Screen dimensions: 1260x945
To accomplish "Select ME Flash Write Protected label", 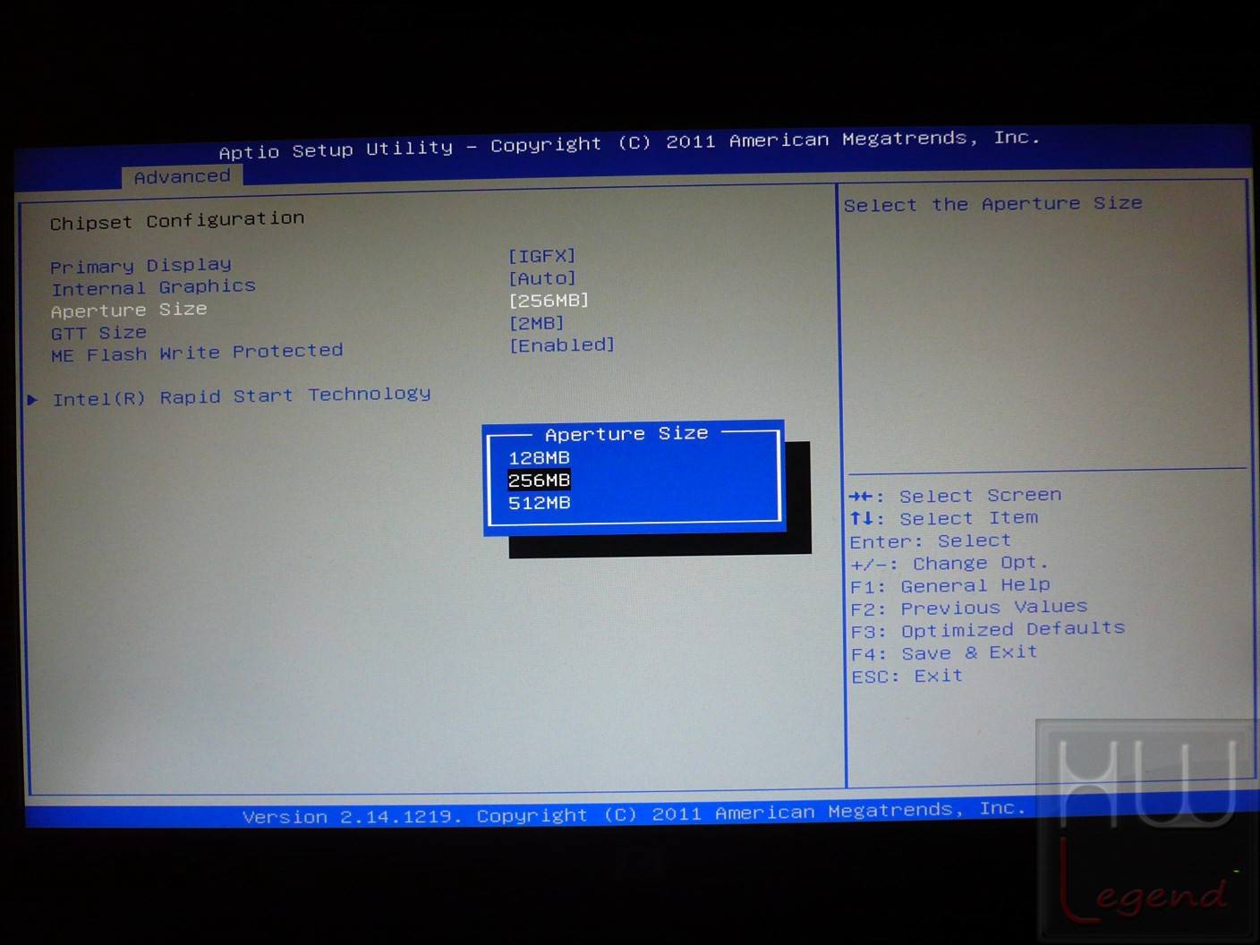I will 197,353.
